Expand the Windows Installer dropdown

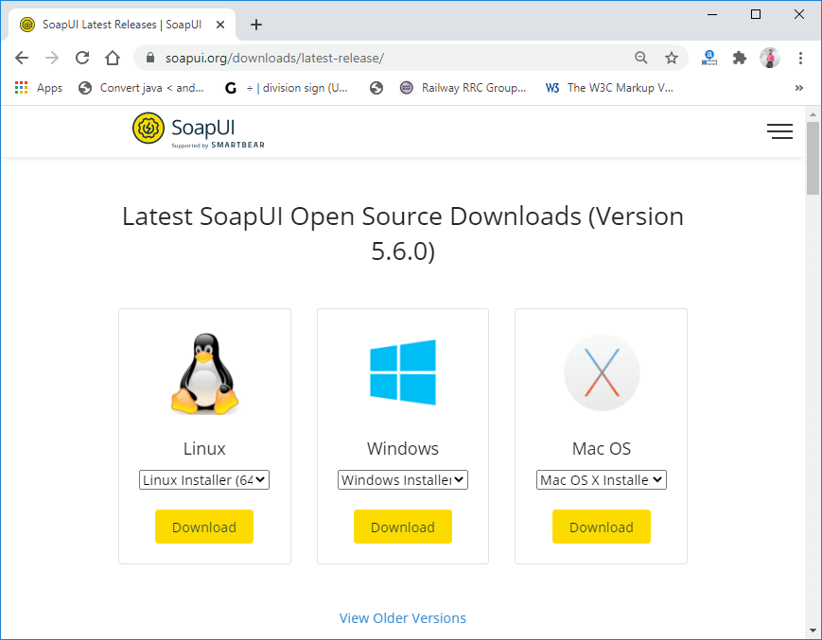[x=403, y=479]
